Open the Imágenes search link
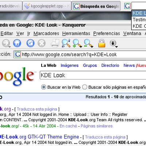Image resolution: width=146 pixels, height=146 pixels. pyautogui.click(x=70, y=65)
